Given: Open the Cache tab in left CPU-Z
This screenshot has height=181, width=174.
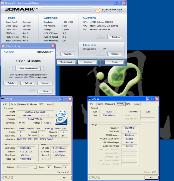Looking at the screenshot, I should point(13,104).
